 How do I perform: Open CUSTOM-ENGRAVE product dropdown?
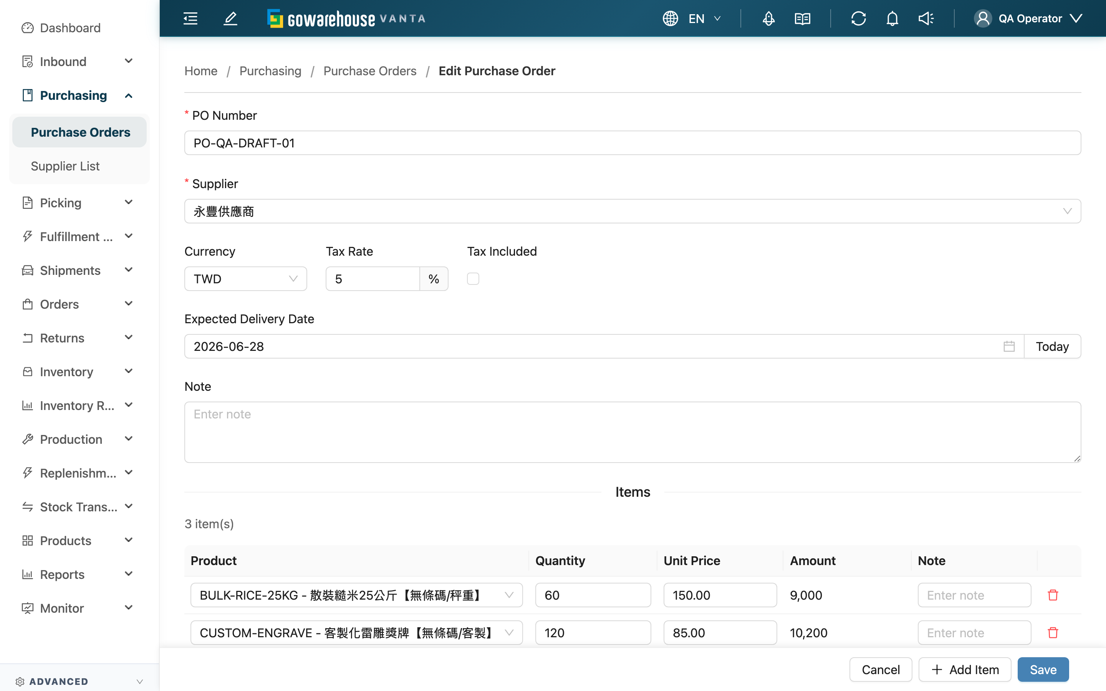[x=356, y=633]
